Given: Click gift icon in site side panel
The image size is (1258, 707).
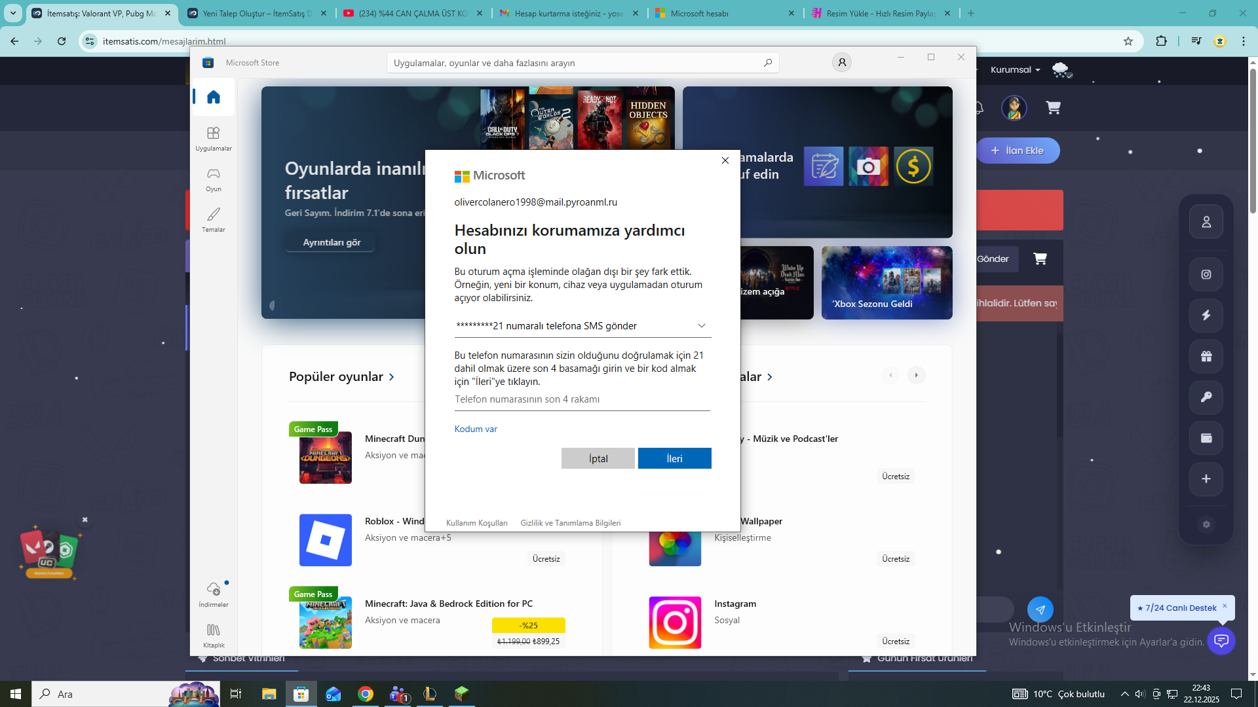Looking at the screenshot, I should [x=1206, y=357].
